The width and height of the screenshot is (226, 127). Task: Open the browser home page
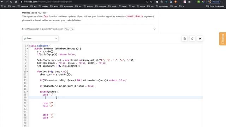(x=16, y=2)
